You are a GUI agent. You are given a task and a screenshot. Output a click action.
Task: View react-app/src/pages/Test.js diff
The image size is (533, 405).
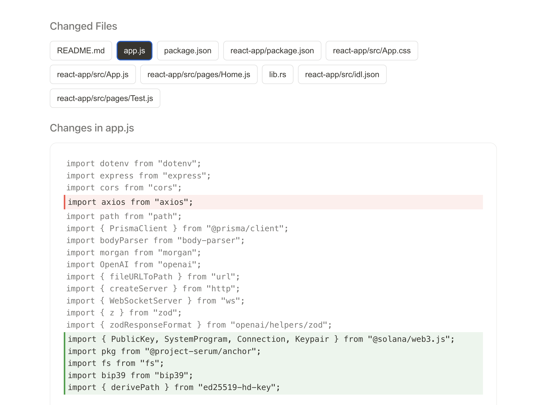tap(105, 98)
